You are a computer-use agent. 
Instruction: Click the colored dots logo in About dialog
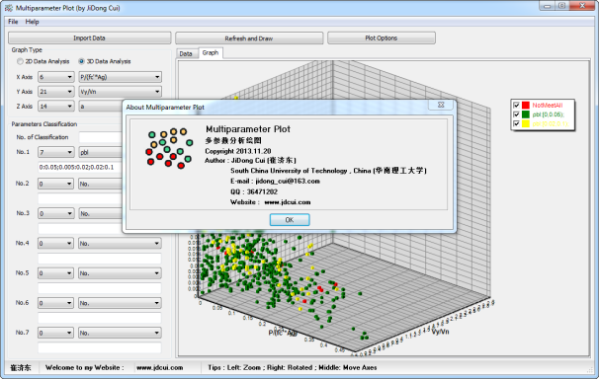(x=169, y=148)
